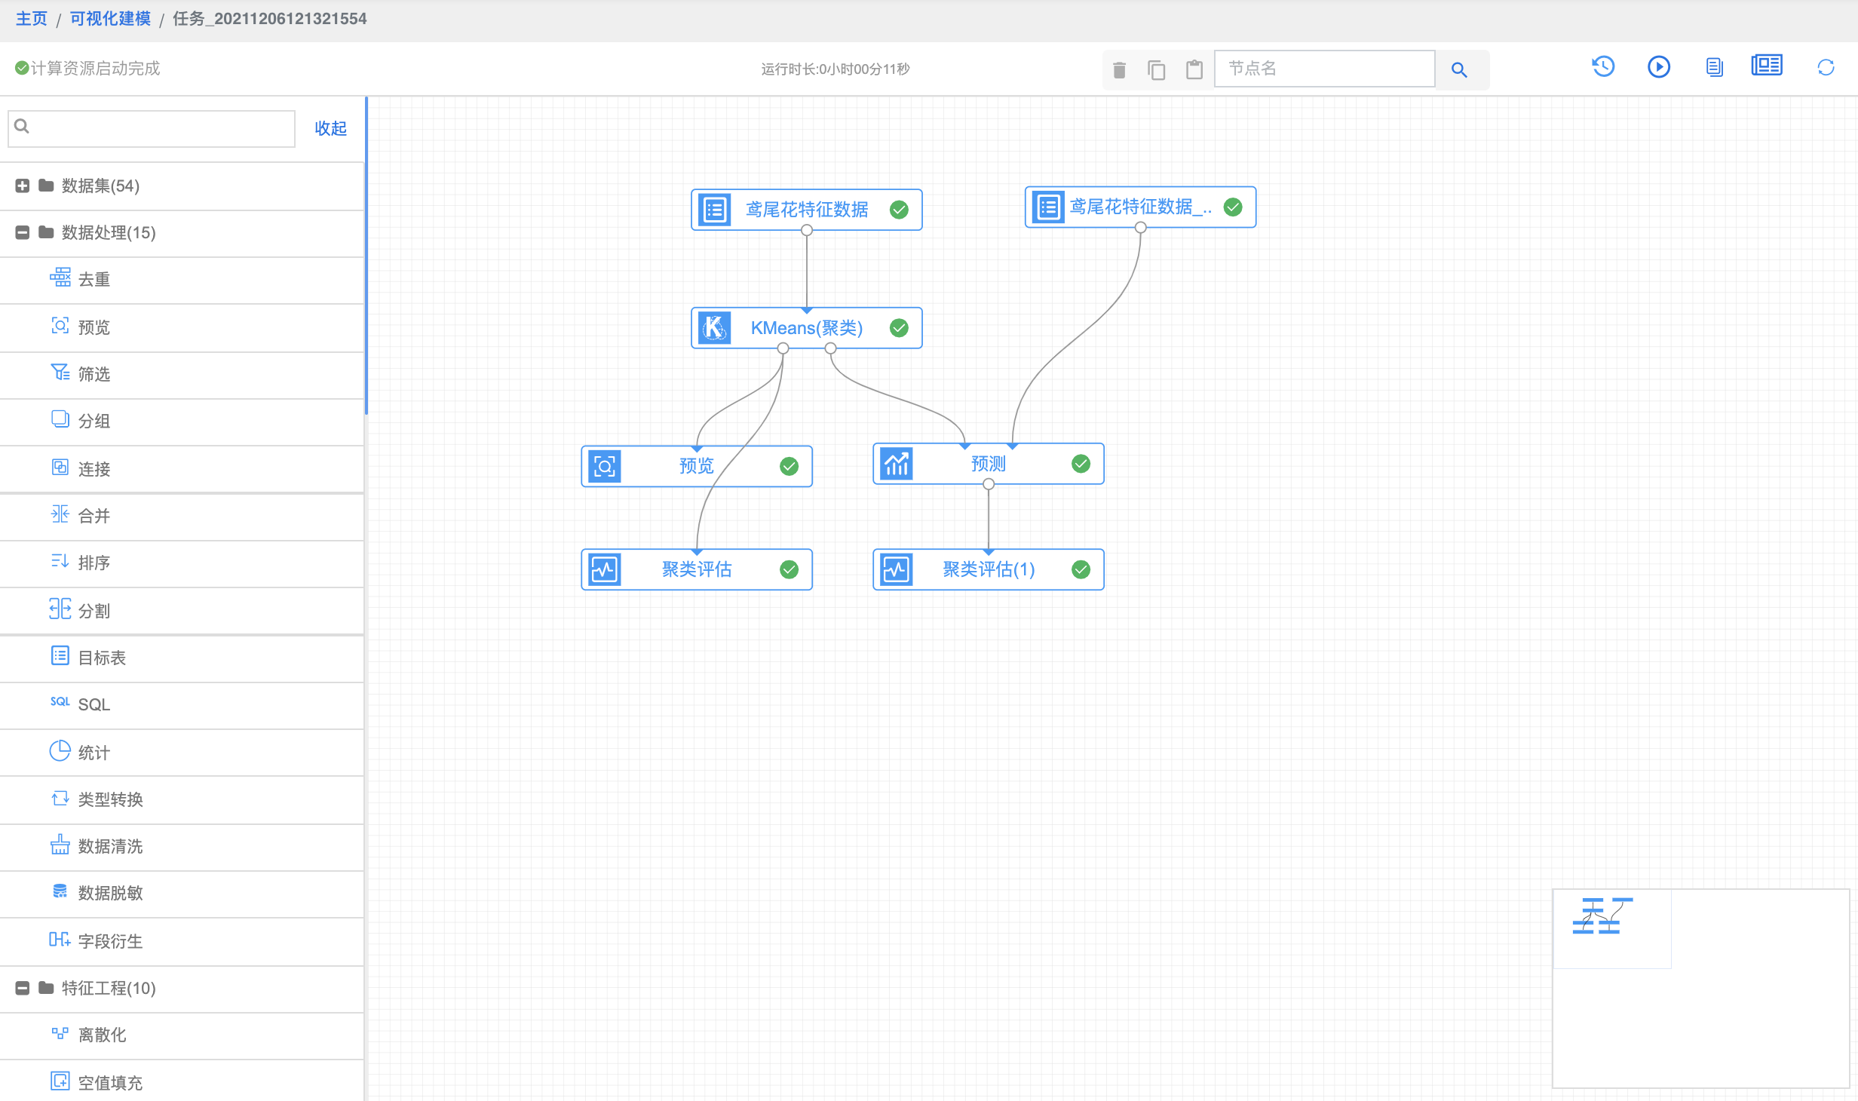The image size is (1858, 1101).
Task: Focus the node name search field
Action: pos(1324,69)
